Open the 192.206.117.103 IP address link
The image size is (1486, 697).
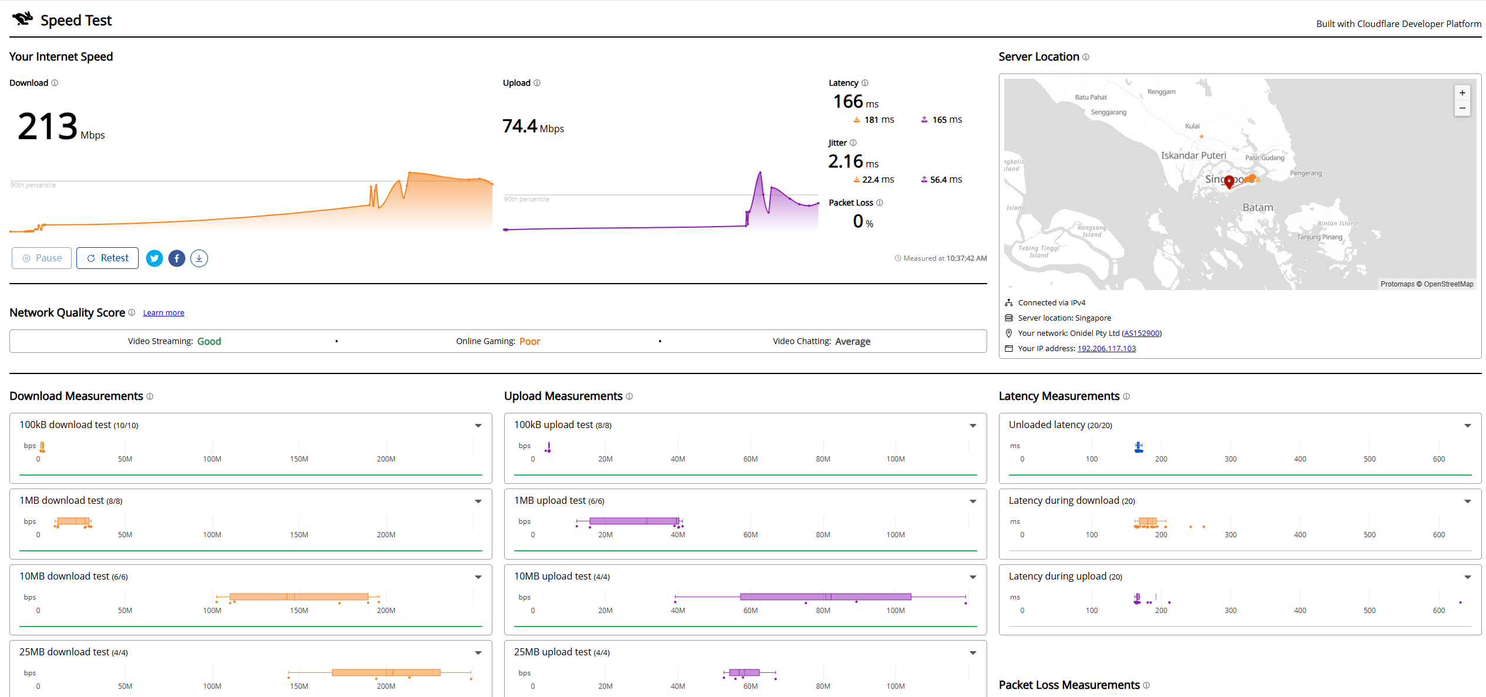[x=1106, y=349]
